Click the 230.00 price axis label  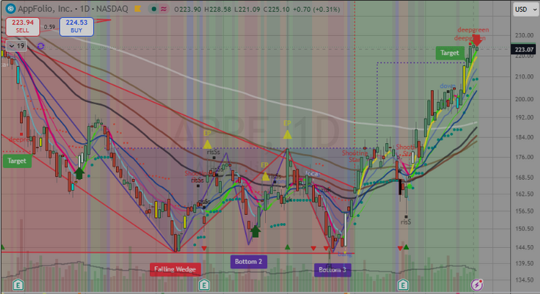click(x=524, y=35)
